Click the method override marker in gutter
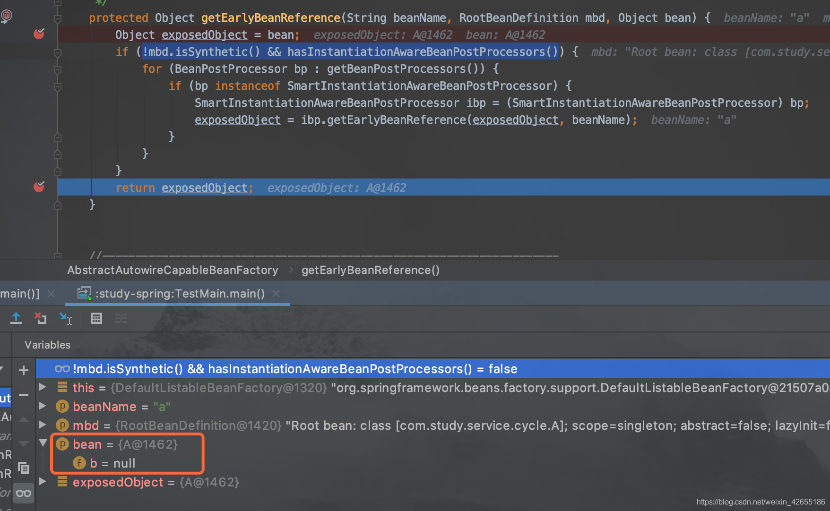The image size is (830, 511). click(x=6, y=17)
